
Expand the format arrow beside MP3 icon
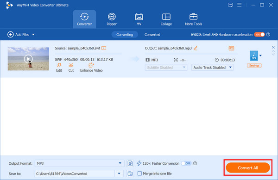pos(260,56)
